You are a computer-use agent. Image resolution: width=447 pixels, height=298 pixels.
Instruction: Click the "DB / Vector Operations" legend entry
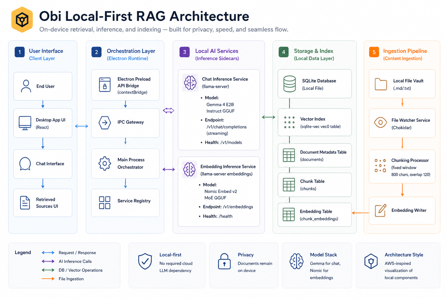point(81,270)
